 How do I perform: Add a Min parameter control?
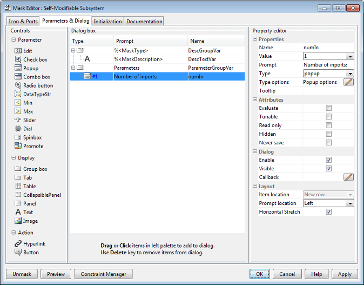tap(23, 103)
